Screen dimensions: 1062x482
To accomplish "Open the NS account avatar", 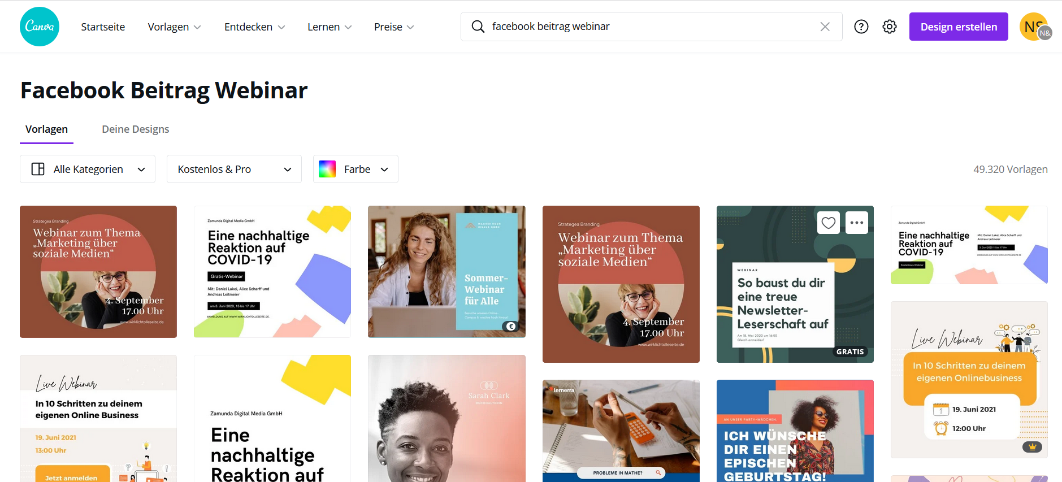I will (1034, 27).
